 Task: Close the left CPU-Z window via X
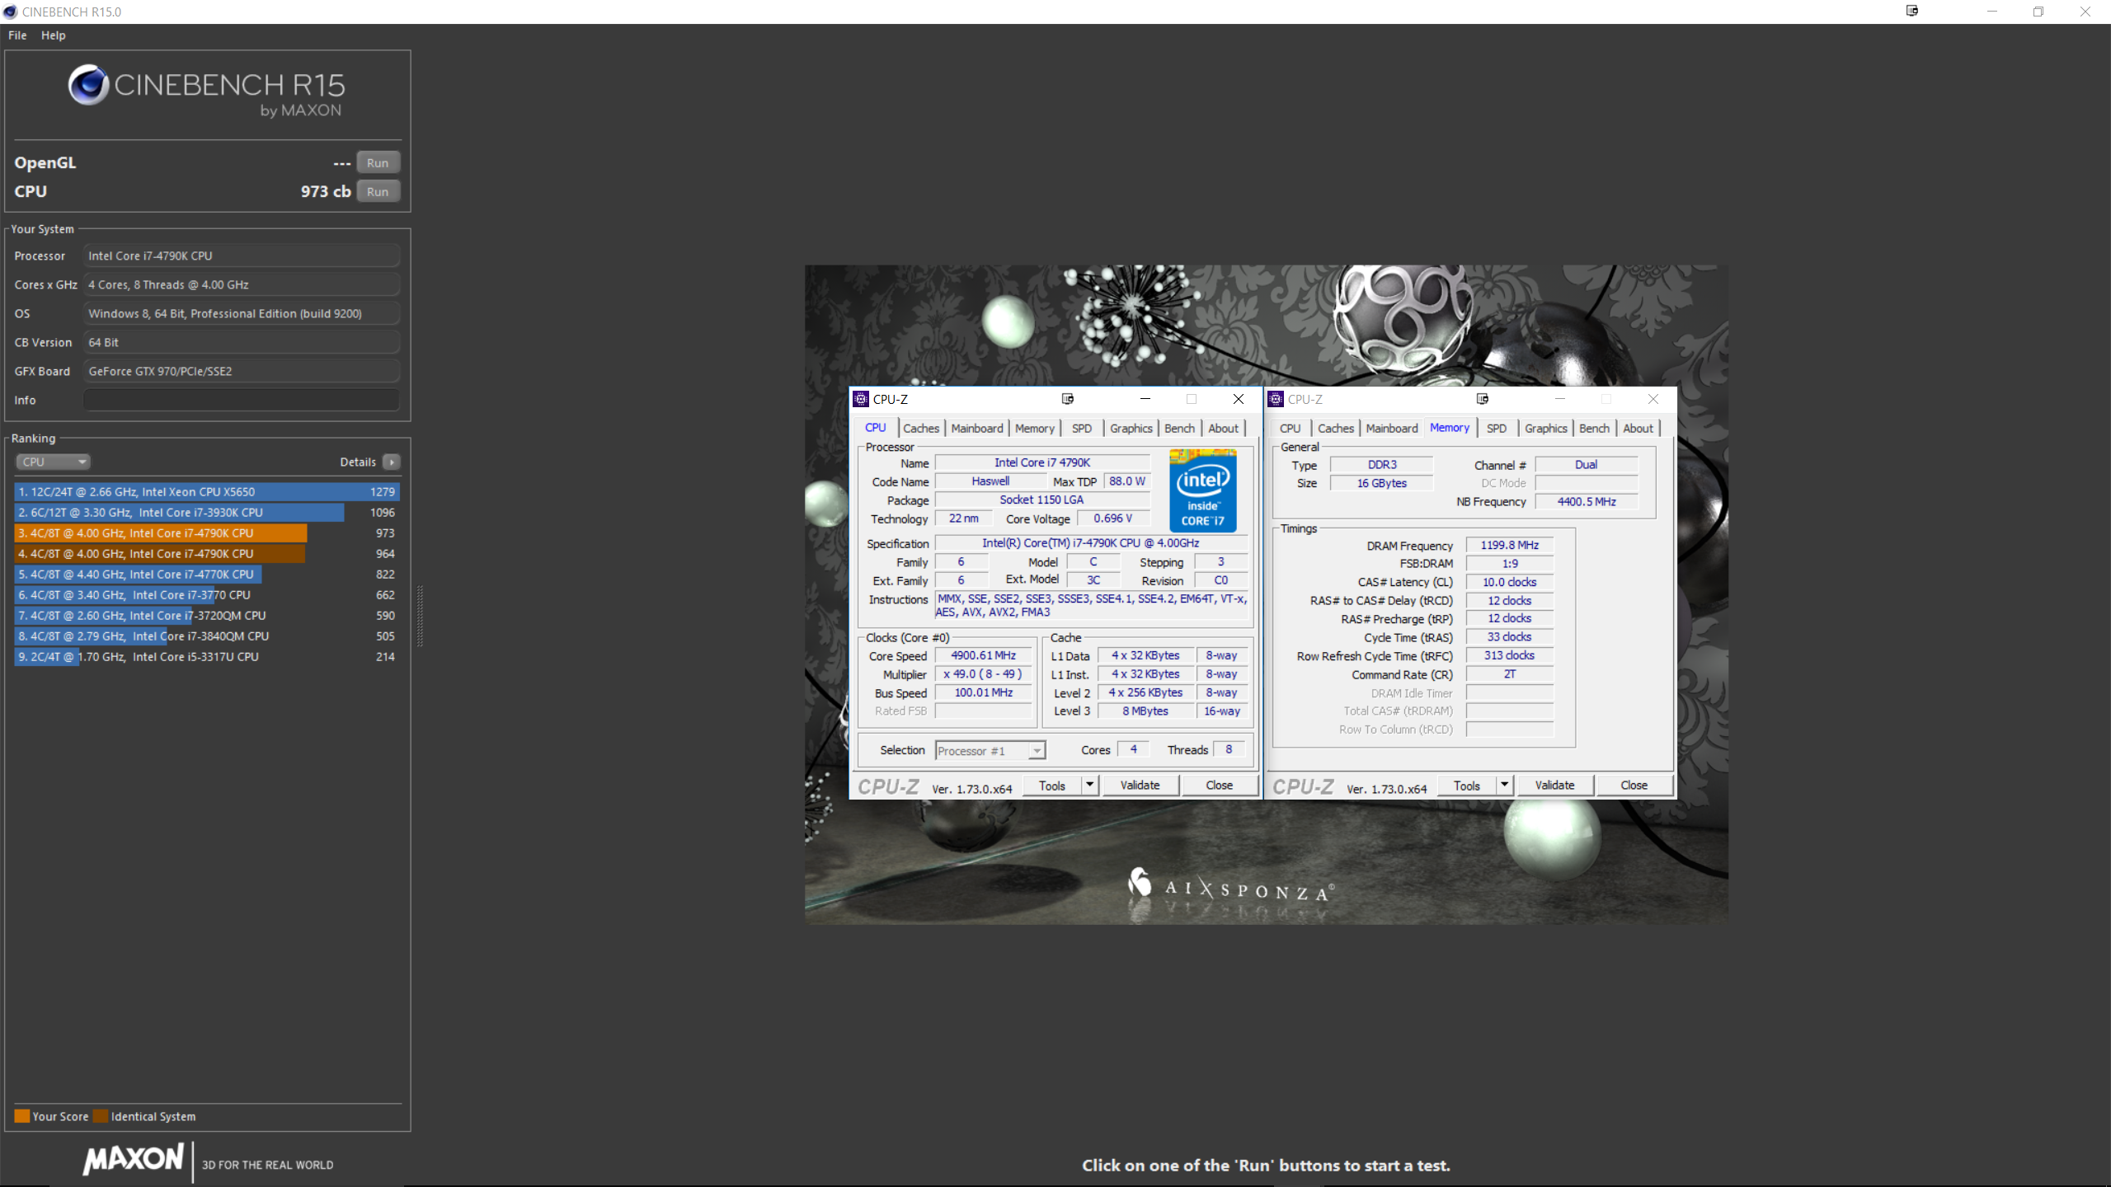(1239, 399)
